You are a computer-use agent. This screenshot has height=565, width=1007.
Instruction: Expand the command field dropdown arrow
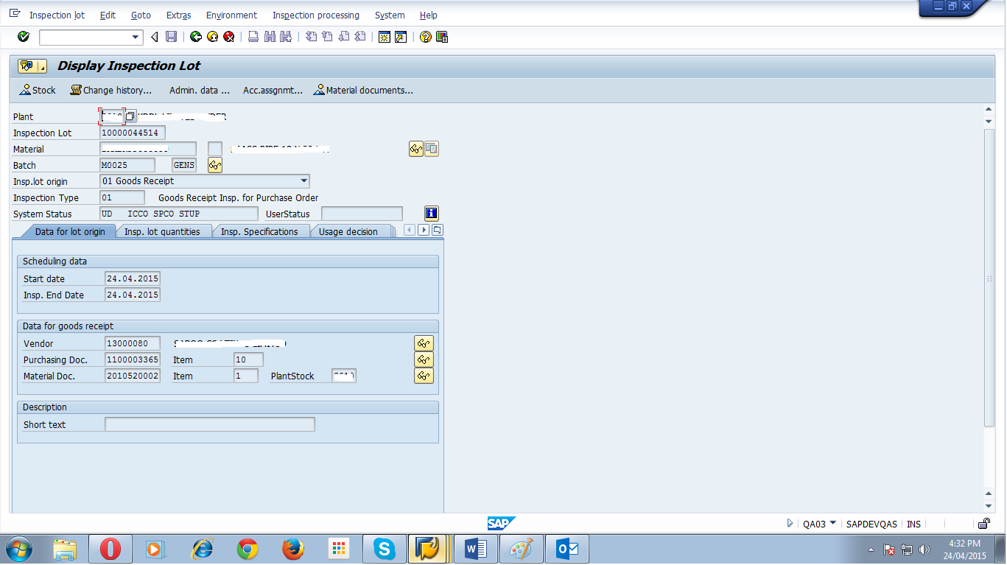[134, 37]
